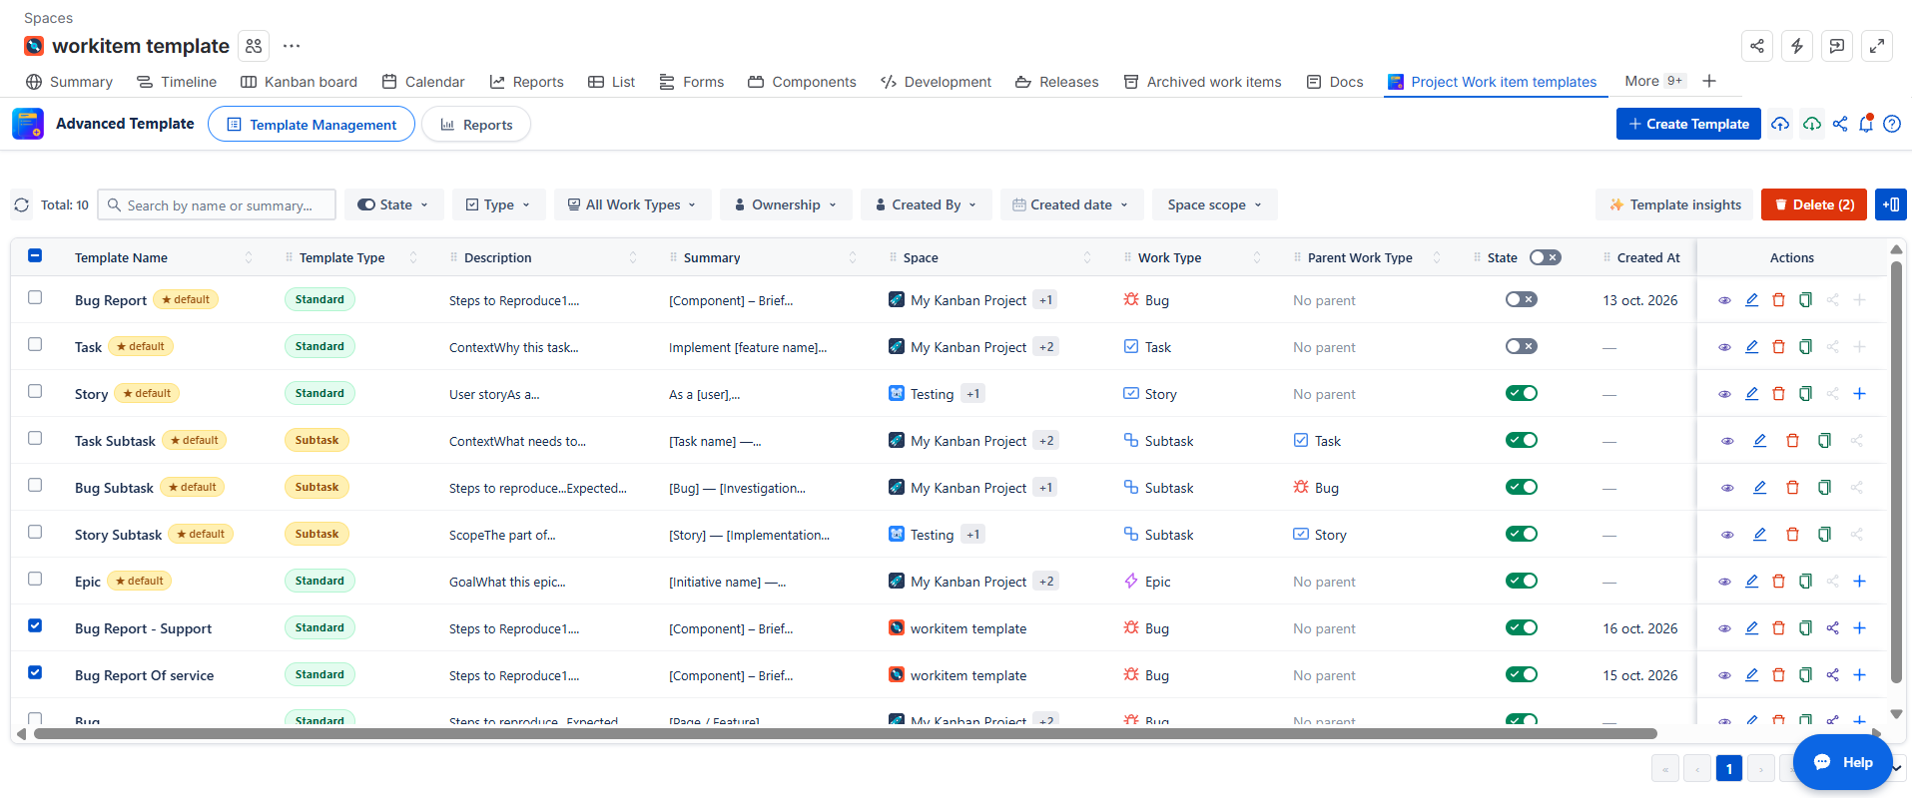The height and width of the screenshot is (798, 1912).
Task: Click the automation lightning bolt icon
Action: click(1797, 46)
